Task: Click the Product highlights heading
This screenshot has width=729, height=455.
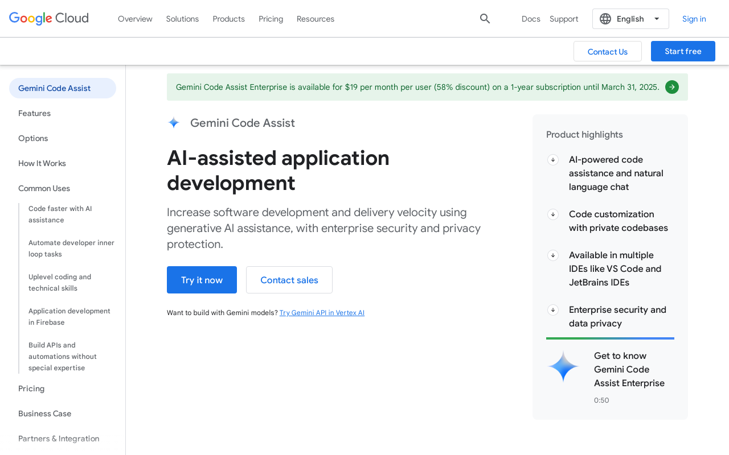Action: (x=584, y=135)
